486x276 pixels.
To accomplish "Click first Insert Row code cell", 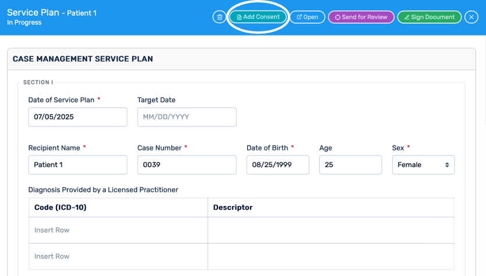I will [118, 230].
